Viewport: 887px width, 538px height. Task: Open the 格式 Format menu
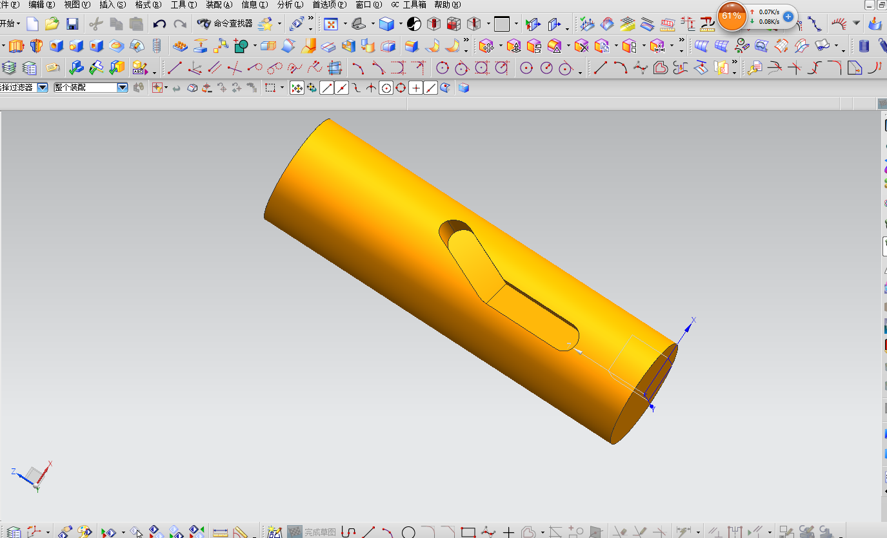pyautogui.click(x=148, y=5)
